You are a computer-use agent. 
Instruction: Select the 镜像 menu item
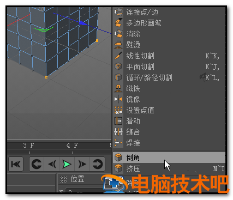[x=169, y=99]
